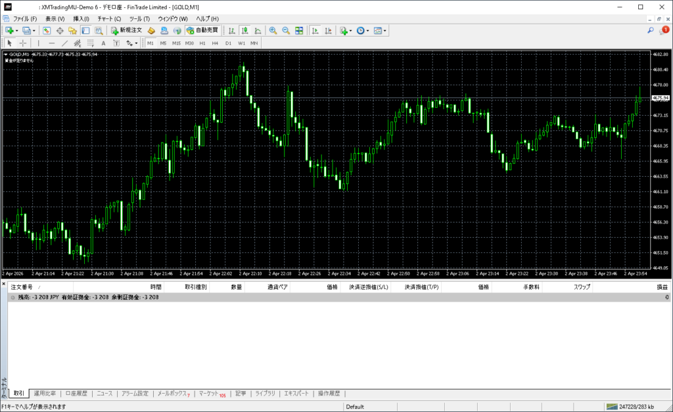Toggle the 自動売買 auto-trading button
The height and width of the screenshot is (412, 673).
point(202,31)
